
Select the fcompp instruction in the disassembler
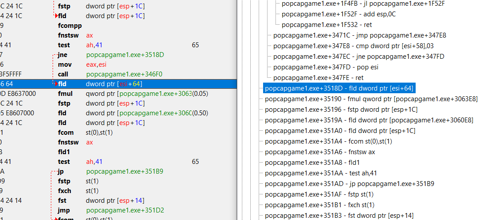click(x=118, y=26)
